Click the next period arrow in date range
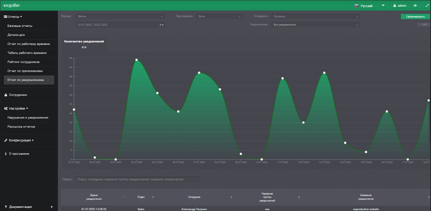431x211 pixels. click(x=163, y=25)
